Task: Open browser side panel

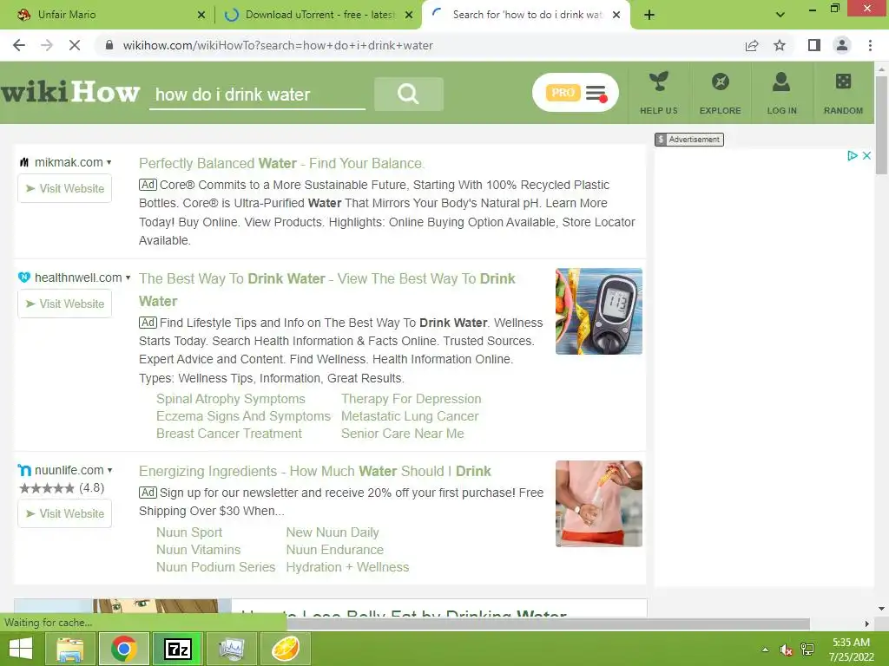Action: pos(814,45)
